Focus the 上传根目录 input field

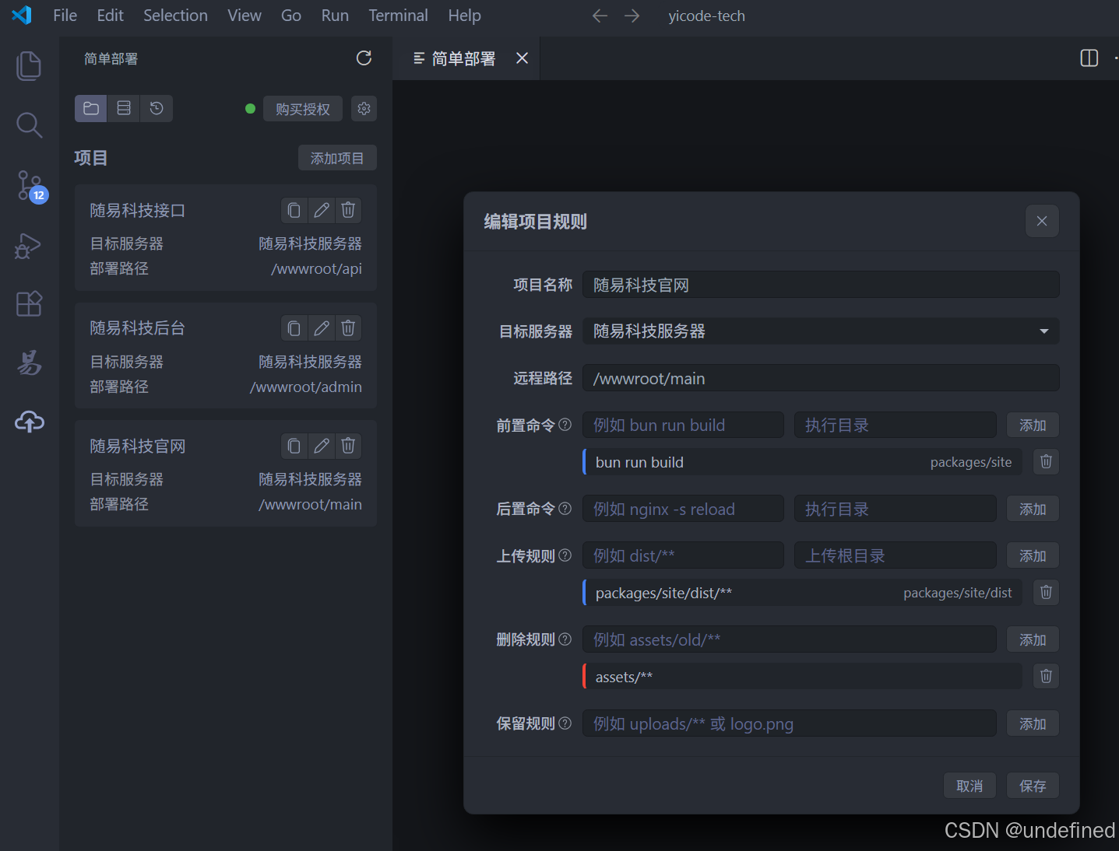click(x=896, y=555)
